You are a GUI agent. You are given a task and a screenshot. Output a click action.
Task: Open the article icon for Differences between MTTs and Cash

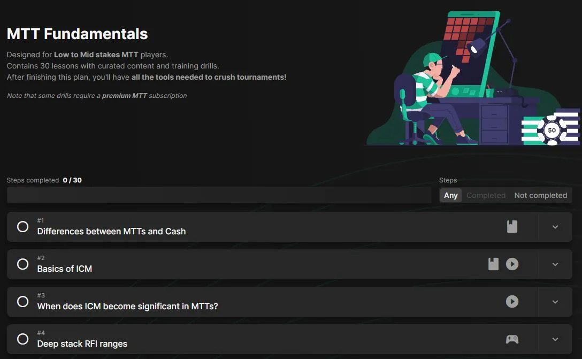pos(512,226)
